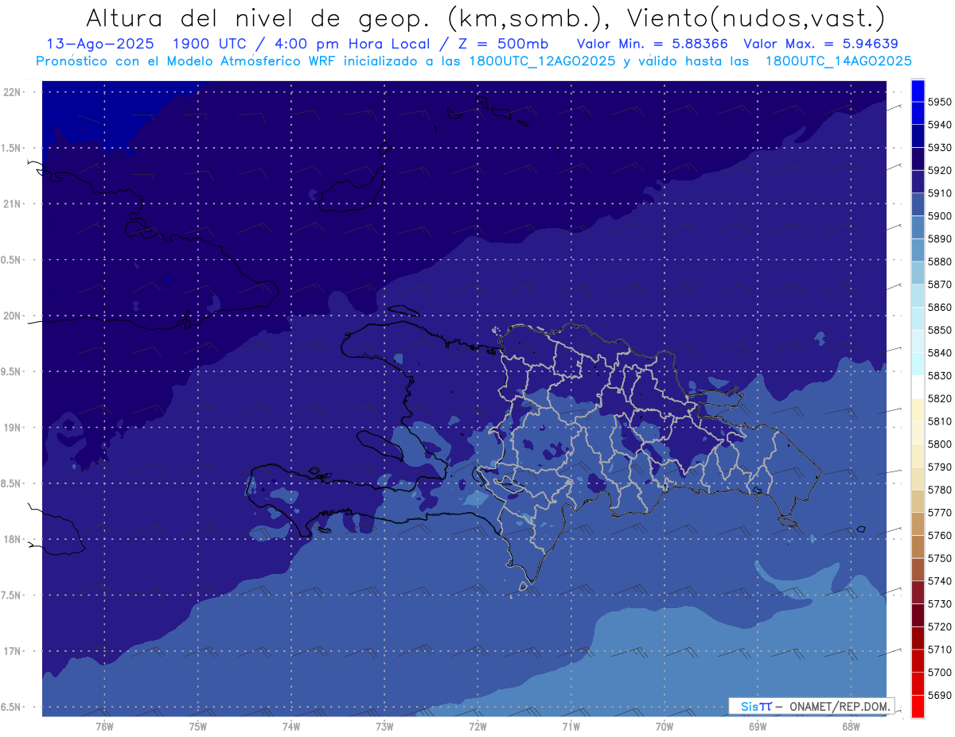
Task: Click the '5830' color bar label
Action: [x=940, y=375]
